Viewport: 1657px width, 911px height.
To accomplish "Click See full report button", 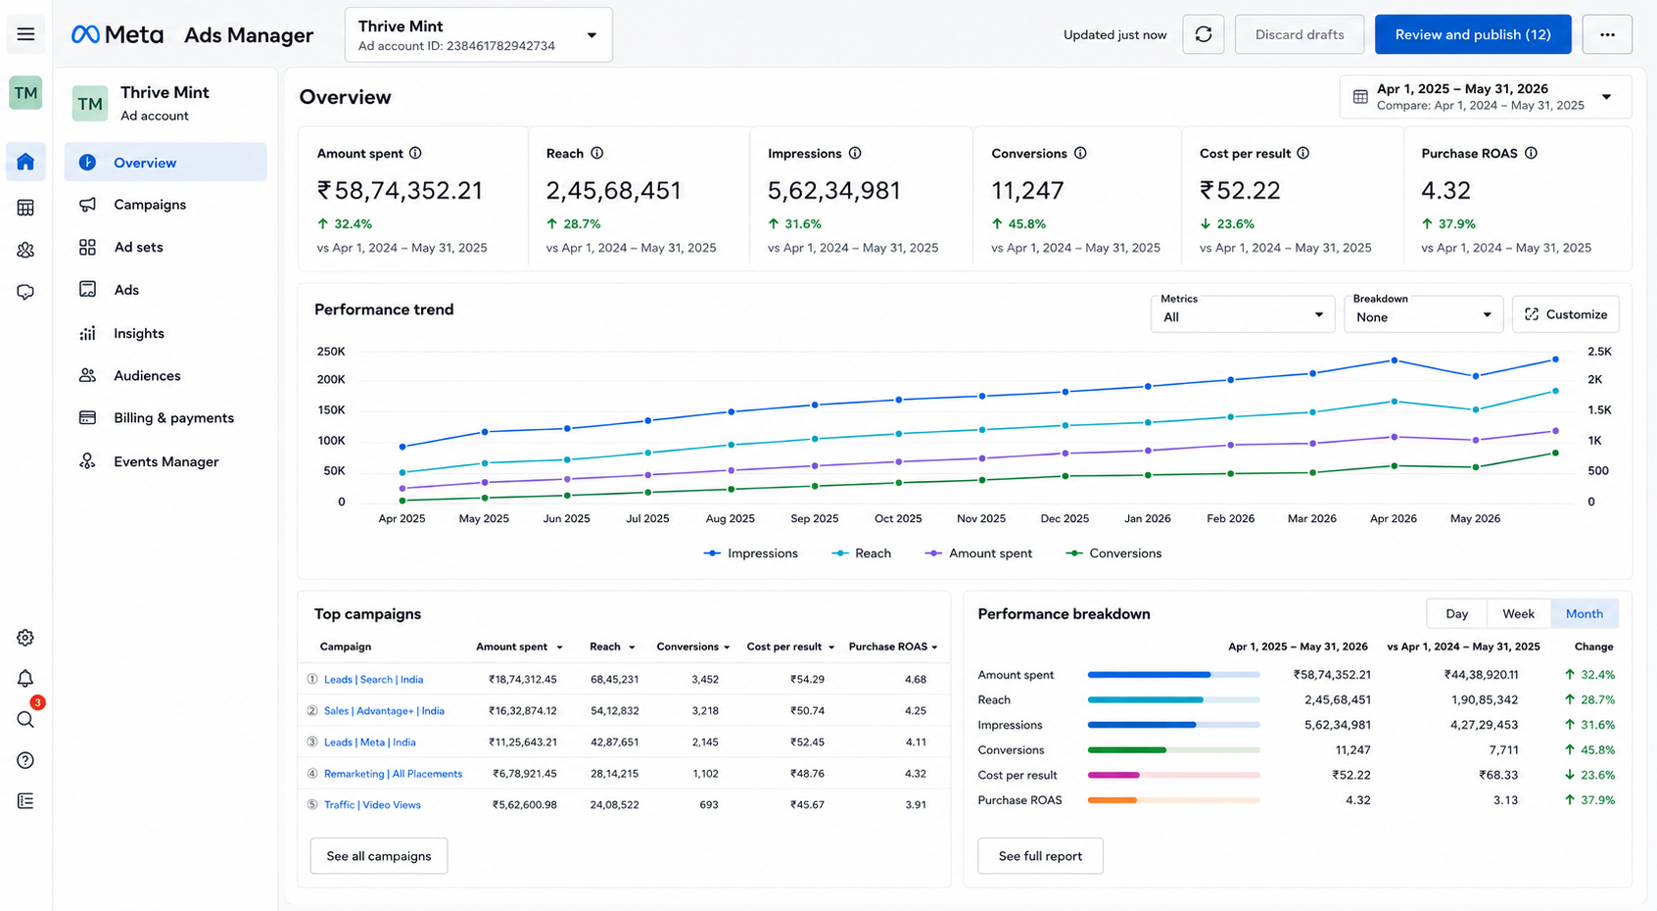I will (1040, 856).
